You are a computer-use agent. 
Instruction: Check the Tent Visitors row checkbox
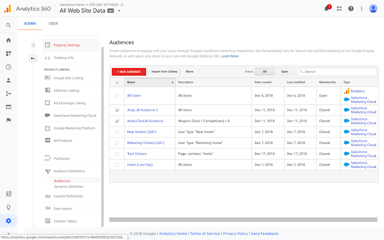pos(117,154)
